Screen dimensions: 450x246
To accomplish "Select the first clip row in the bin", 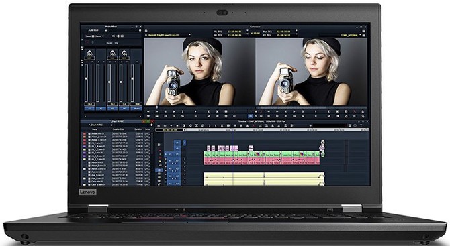I will [116, 134].
